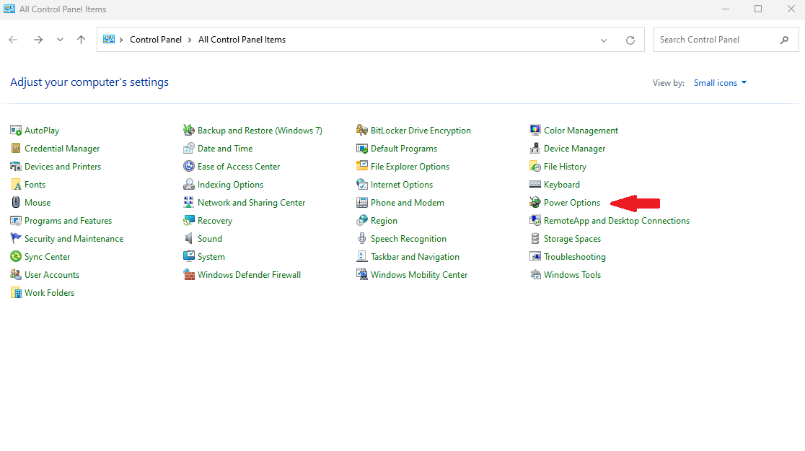Click the Programs and Features icon
Image resolution: width=805 pixels, height=451 pixels.
[x=16, y=220]
